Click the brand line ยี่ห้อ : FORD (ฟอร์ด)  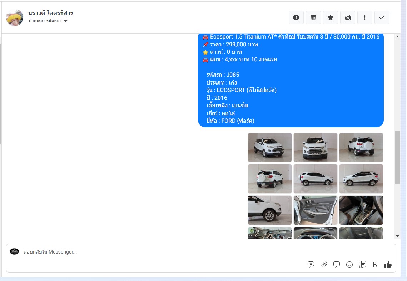coord(230,121)
